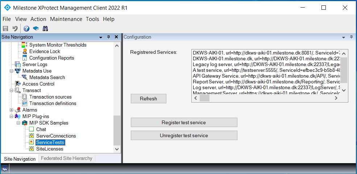Click the System Monitor Thresholds icon
357x174 pixels.
(x=24, y=45)
